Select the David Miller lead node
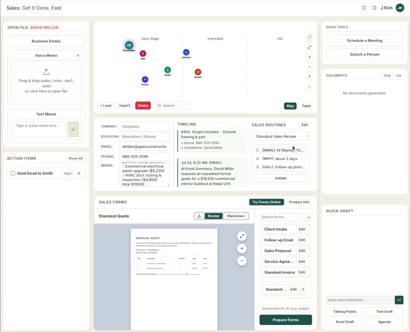410x332 pixels. (129, 45)
